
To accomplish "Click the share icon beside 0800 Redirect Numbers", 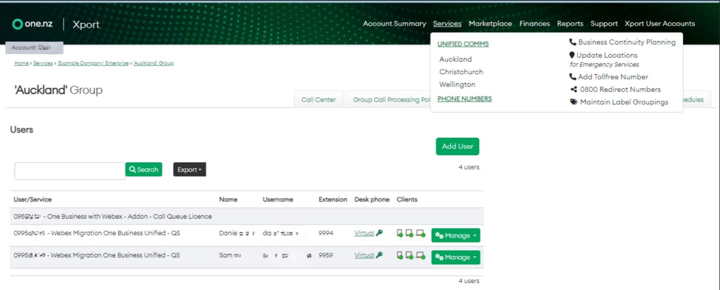I will (573, 89).
